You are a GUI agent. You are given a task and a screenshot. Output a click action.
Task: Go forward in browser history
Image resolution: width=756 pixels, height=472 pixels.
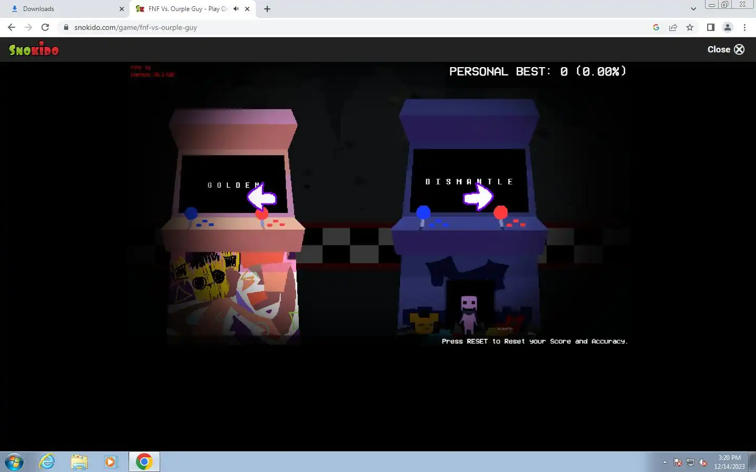point(28,27)
